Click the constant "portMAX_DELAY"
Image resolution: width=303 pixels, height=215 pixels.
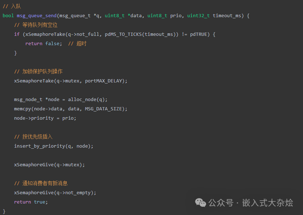click(103, 81)
